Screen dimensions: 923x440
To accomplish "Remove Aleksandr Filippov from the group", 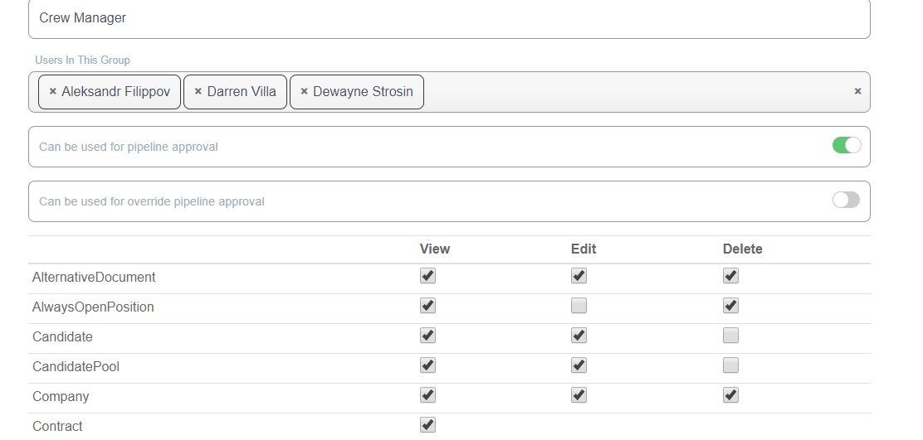I will pos(53,92).
